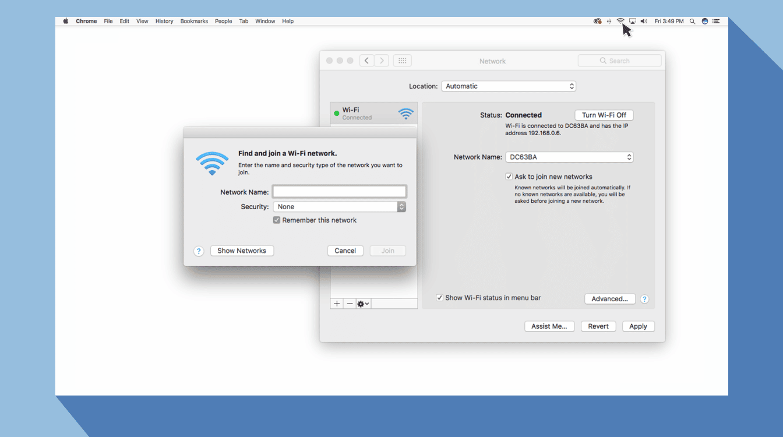Open the Security type dropdown
This screenshot has width=783, height=437.
click(x=339, y=207)
